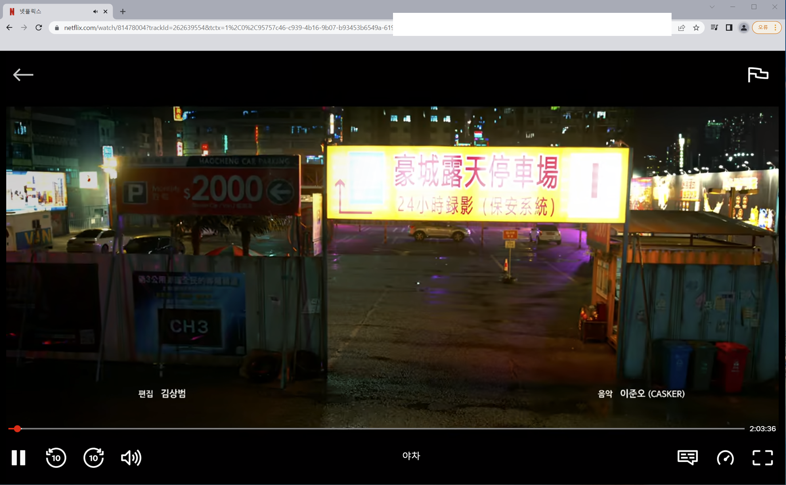Rewind the video 10 seconds
786x485 pixels.
[x=56, y=458]
